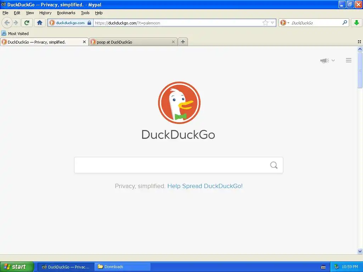The width and height of the screenshot is (363, 272).
Task: Bookmark this page with the star
Action: point(265,23)
